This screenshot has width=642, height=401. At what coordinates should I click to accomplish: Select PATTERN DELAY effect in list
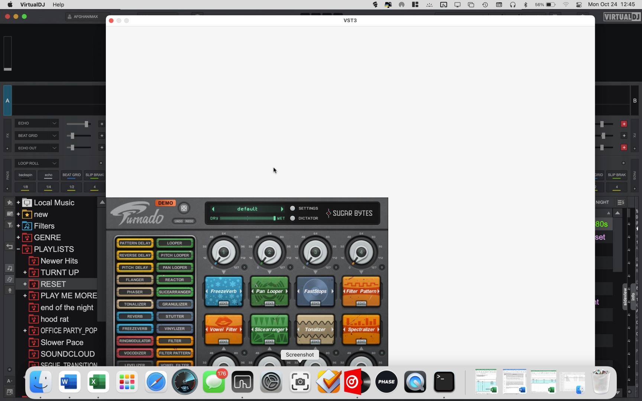click(135, 243)
